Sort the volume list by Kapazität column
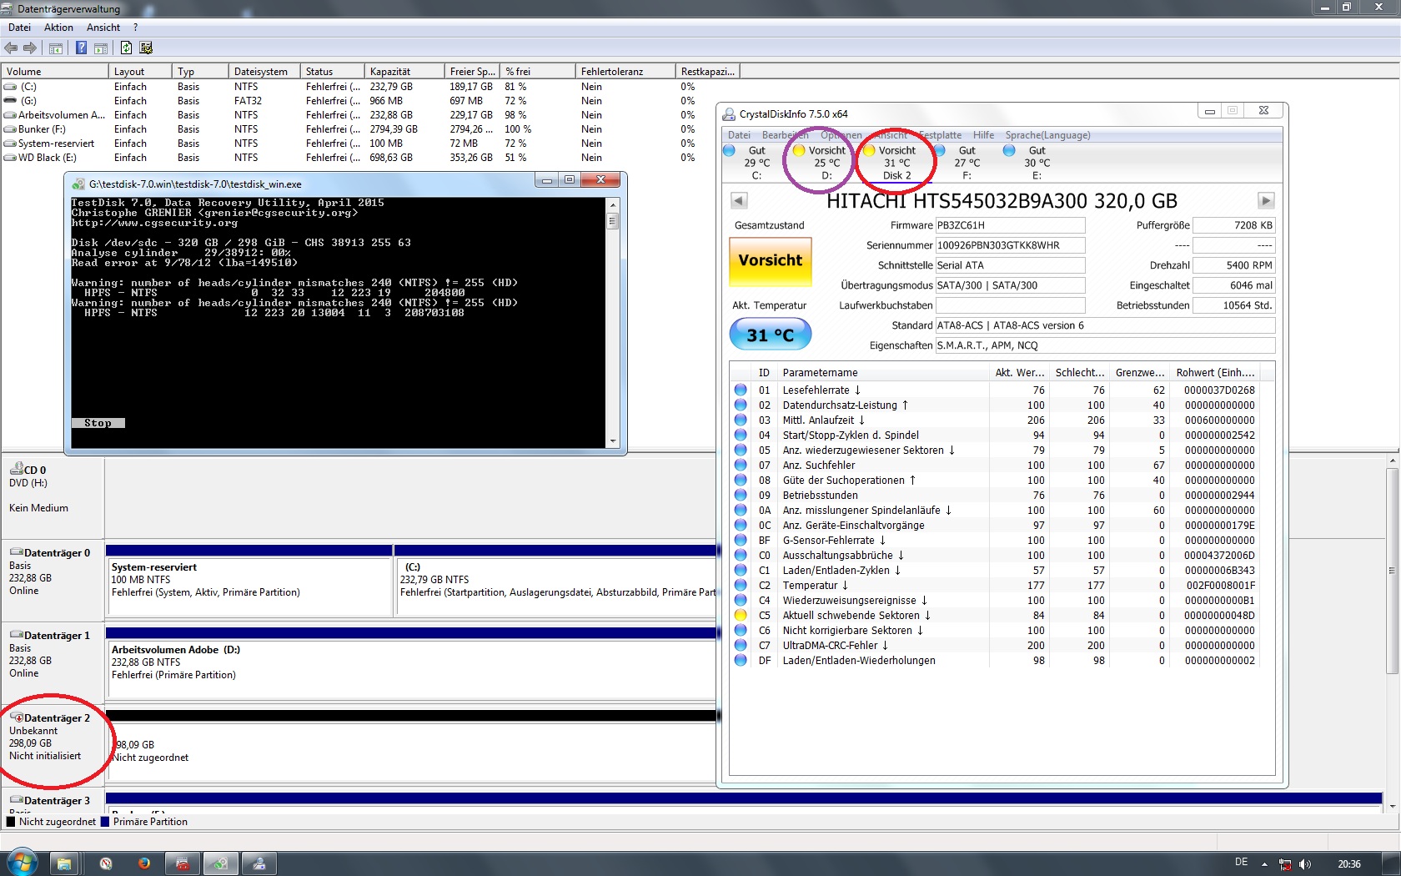The width and height of the screenshot is (1401, 876). [x=406, y=72]
